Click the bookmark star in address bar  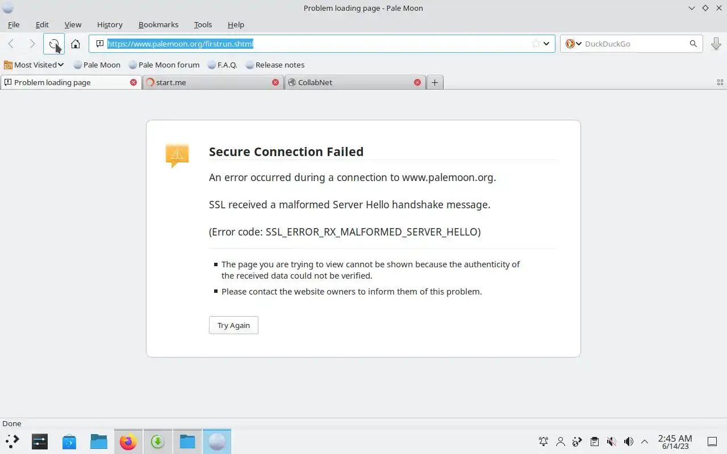536,44
